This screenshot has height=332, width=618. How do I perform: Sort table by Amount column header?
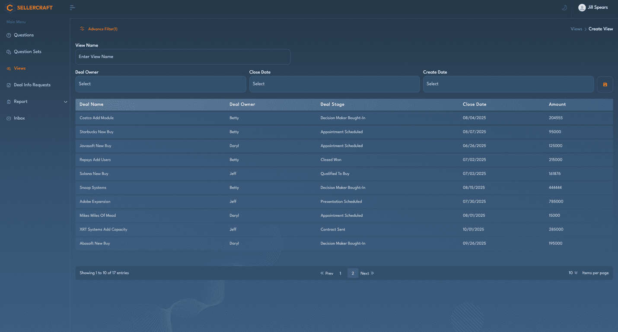click(557, 104)
